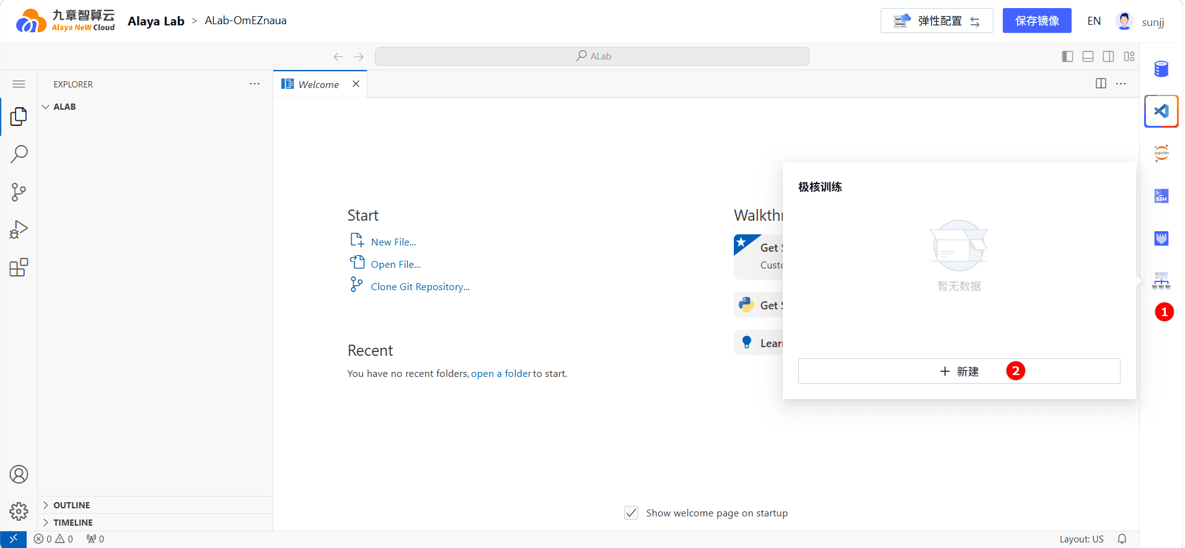1185x548 pixels.
Task: Open Explorer Views and More Actions ellipsis
Action: pyautogui.click(x=255, y=84)
